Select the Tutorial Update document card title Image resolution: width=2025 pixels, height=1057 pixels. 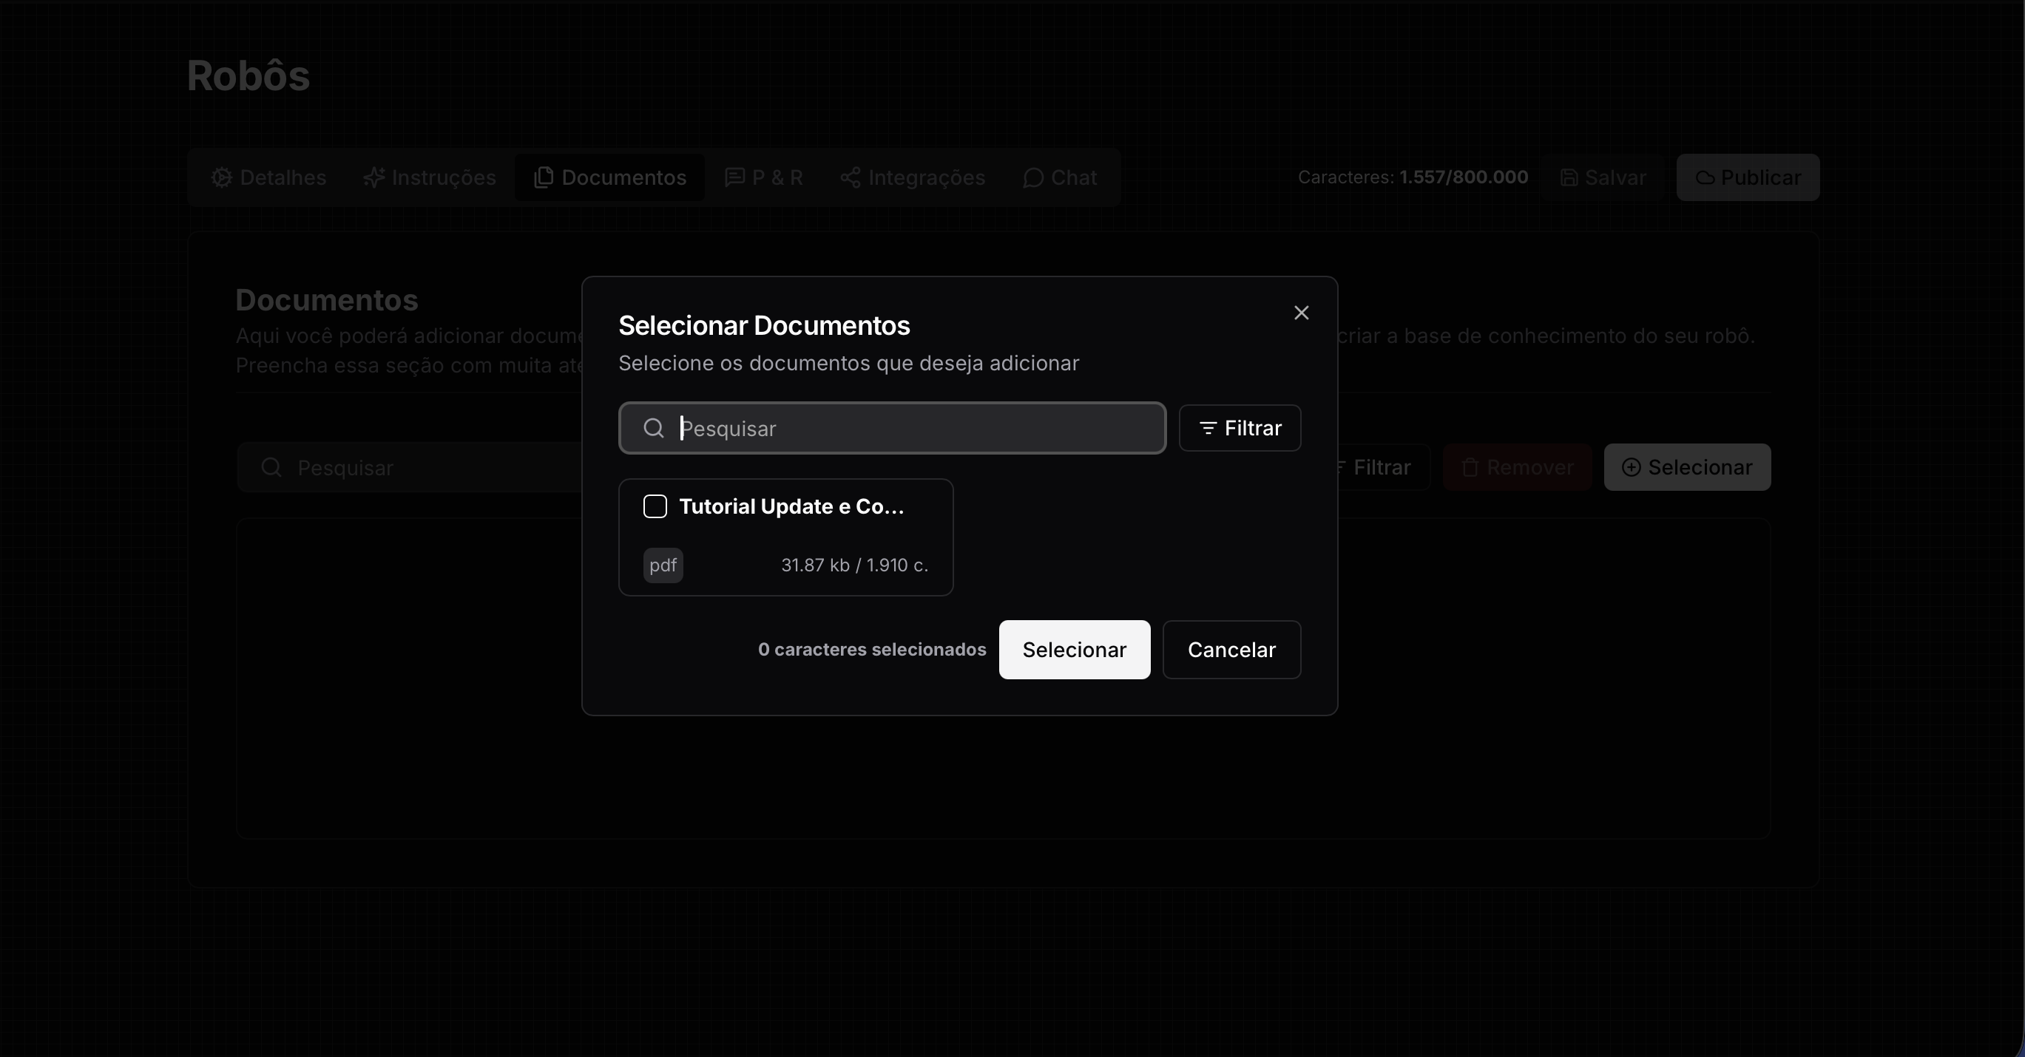pyautogui.click(x=791, y=507)
